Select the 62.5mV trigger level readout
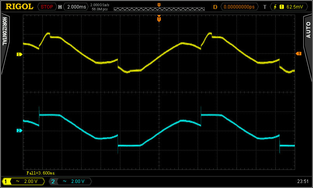Image resolution: width=313 pixels, height=188 pixels. (x=295, y=7)
